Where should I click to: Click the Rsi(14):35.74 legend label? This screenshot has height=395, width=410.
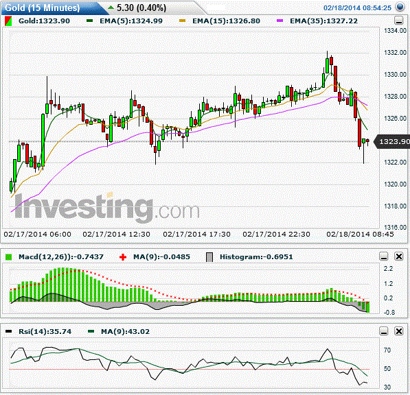click(x=45, y=331)
